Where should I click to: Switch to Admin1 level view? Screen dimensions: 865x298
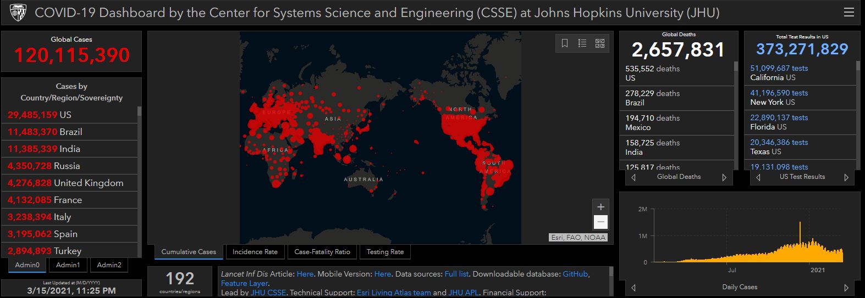tap(68, 265)
